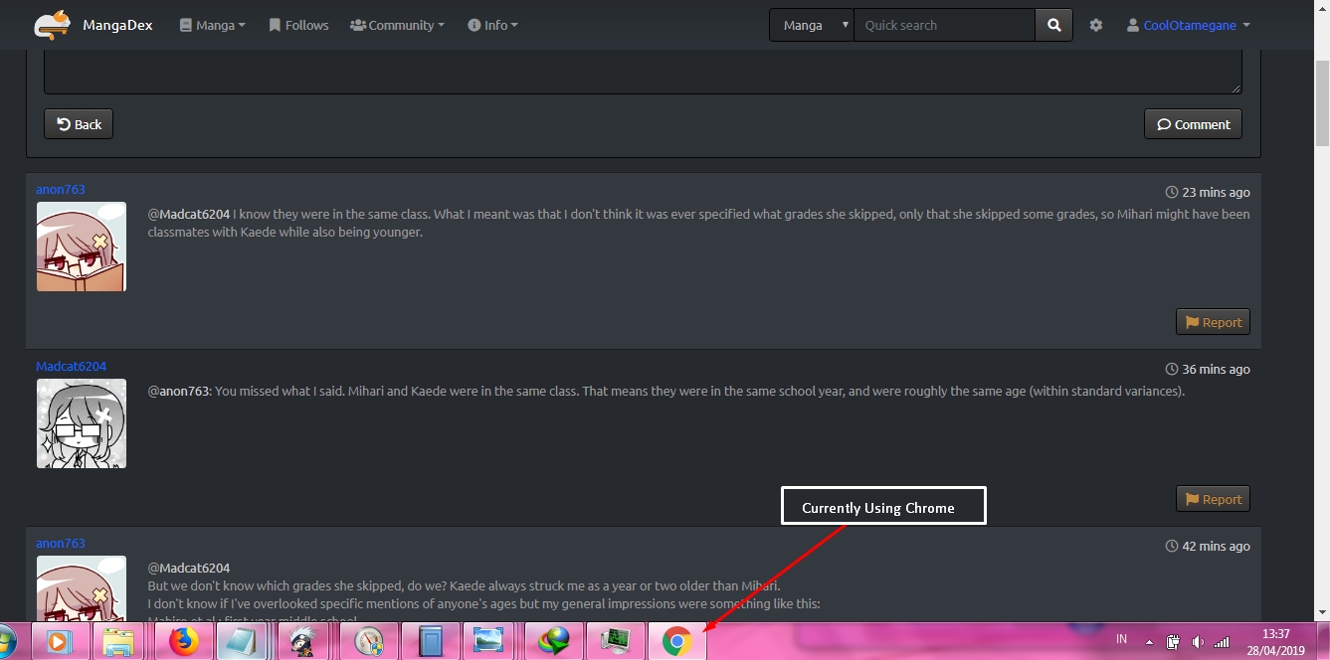Open the settings gear in navbar

tap(1095, 25)
